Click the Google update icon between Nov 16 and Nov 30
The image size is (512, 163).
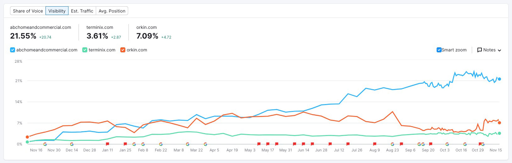[45, 144]
